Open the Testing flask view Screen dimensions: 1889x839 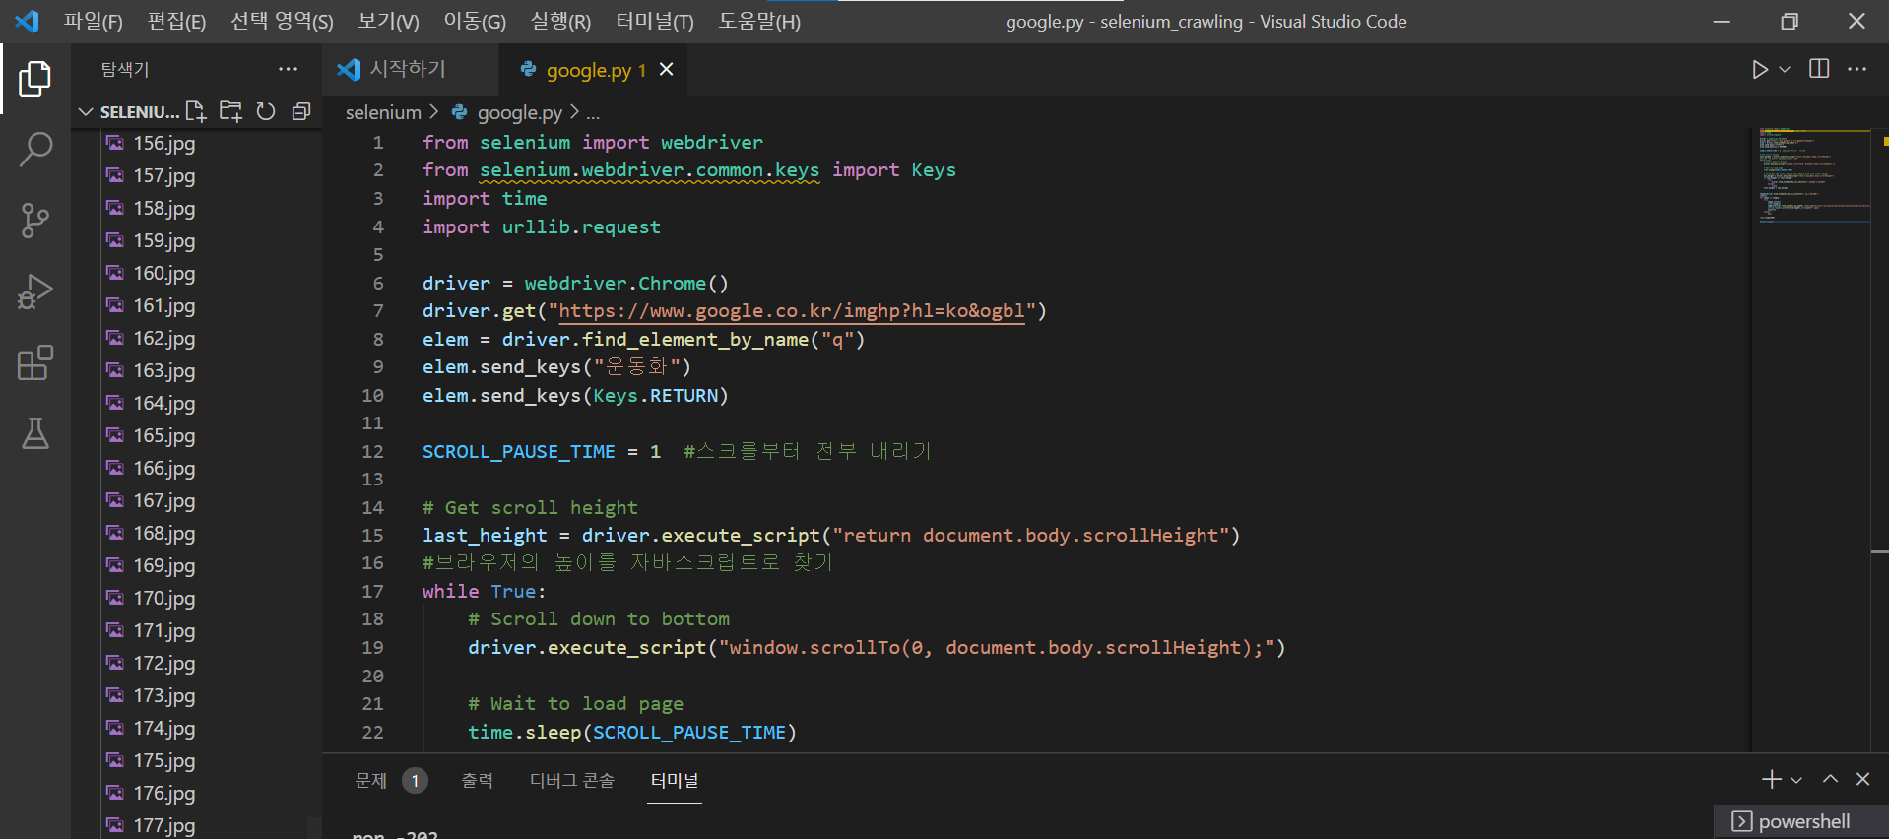(x=35, y=433)
